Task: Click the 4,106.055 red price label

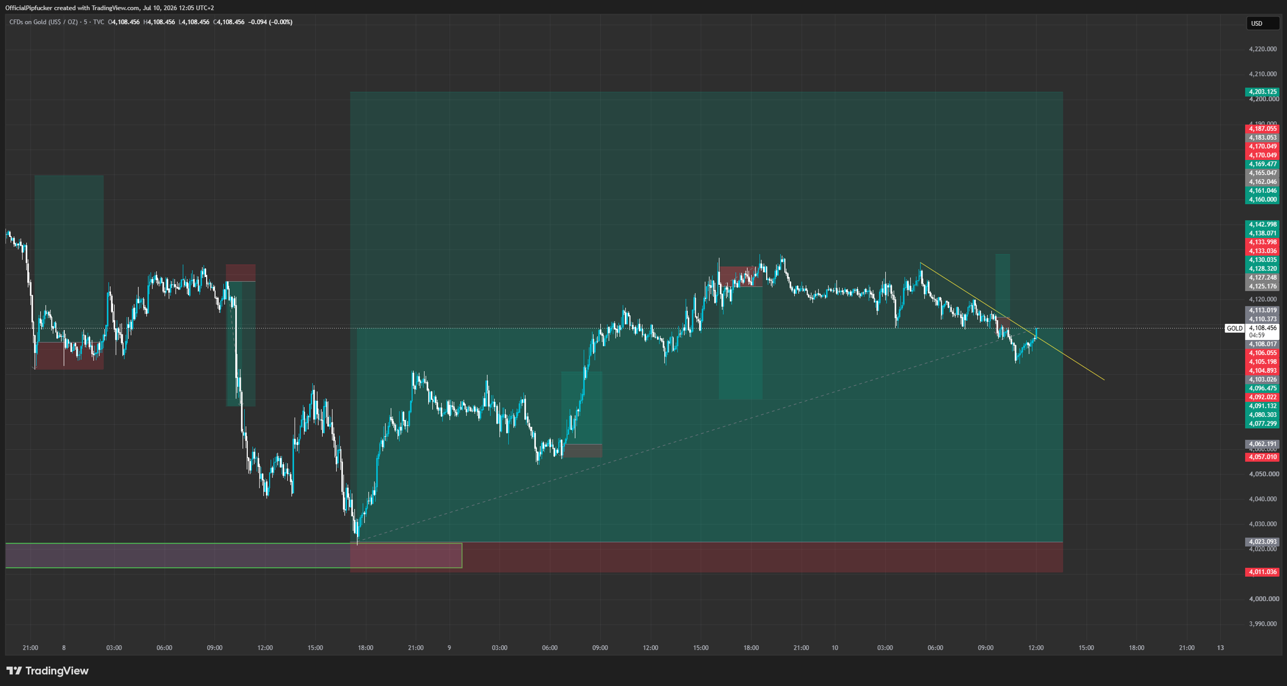Action: [1262, 353]
